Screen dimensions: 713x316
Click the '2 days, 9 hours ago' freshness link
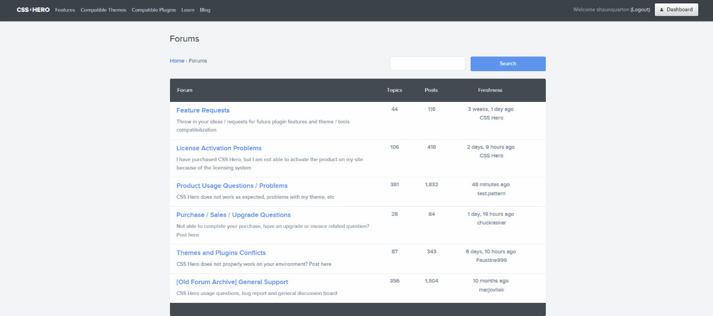coord(491,147)
